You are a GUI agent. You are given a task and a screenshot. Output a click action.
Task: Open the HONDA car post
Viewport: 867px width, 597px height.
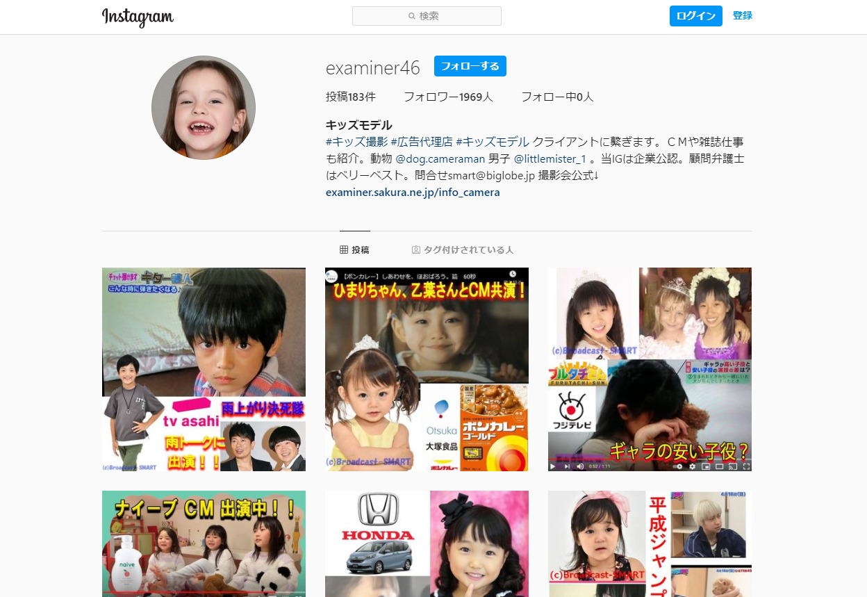(x=427, y=543)
